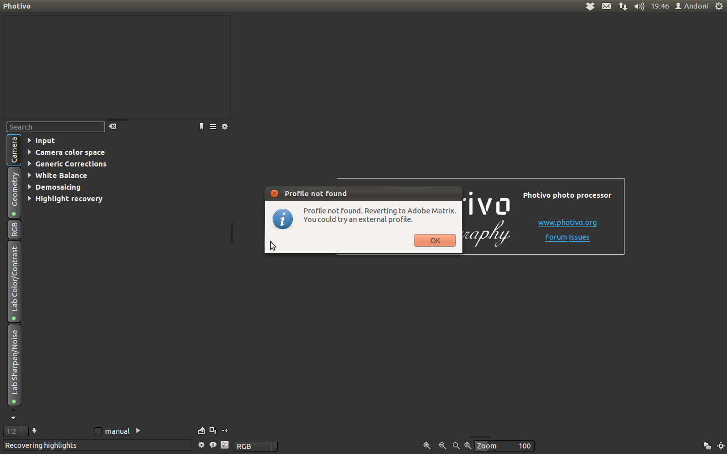Click the zoom-to-fit magnifier icon
Viewport: 727px width, 454px height.
(456, 446)
